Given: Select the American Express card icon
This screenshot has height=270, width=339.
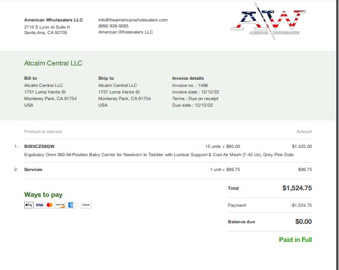Looking at the screenshot, I should click(71, 205).
